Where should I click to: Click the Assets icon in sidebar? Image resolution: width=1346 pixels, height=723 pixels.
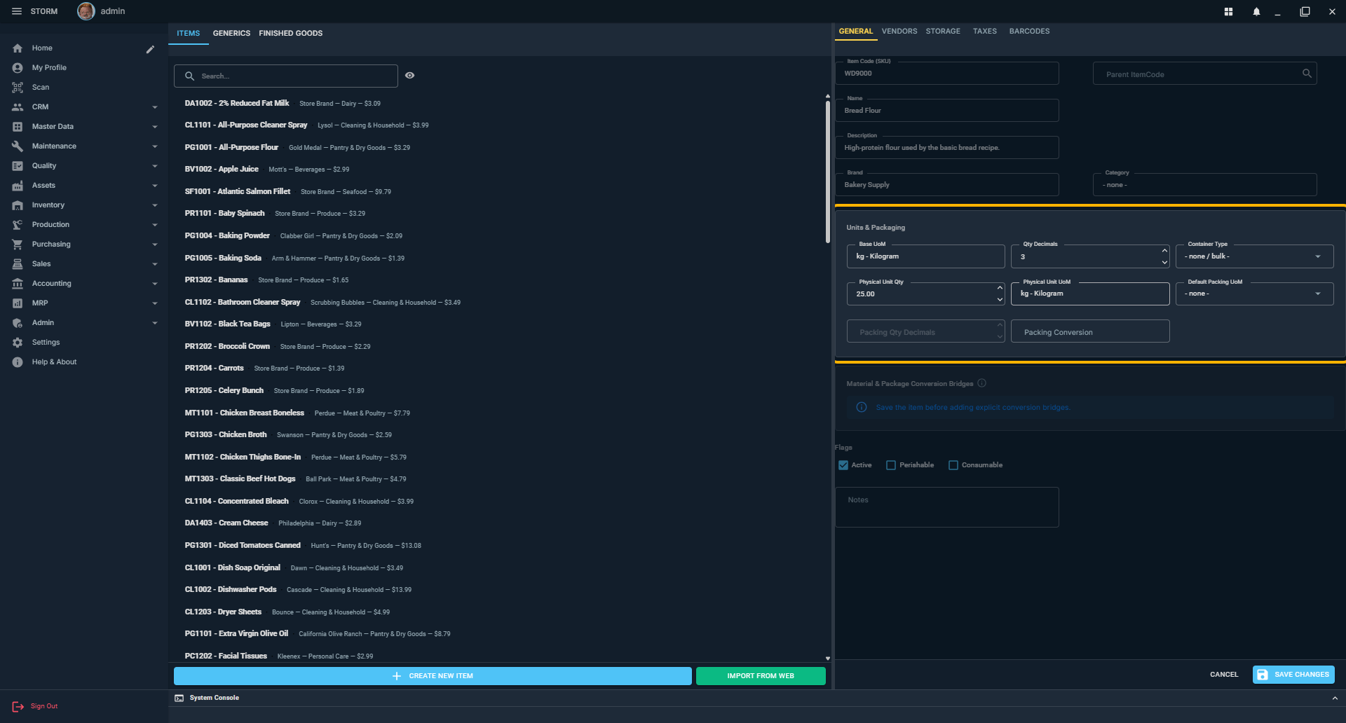[x=18, y=186]
